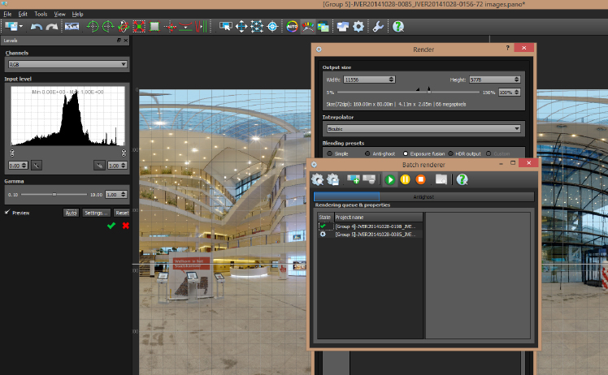The width and height of the screenshot is (608, 375).
Task: Select the Custom blending preset
Action: pyautogui.click(x=489, y=153)
